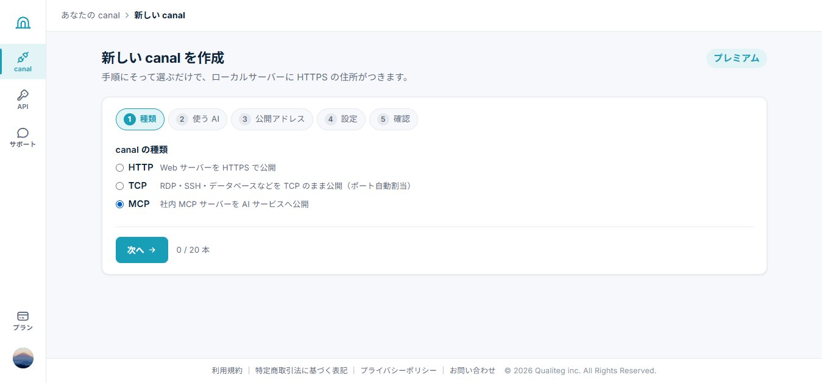Select the HTTP canal type radio
Screen dimensions: 822x383
click(x=120, y=167)
